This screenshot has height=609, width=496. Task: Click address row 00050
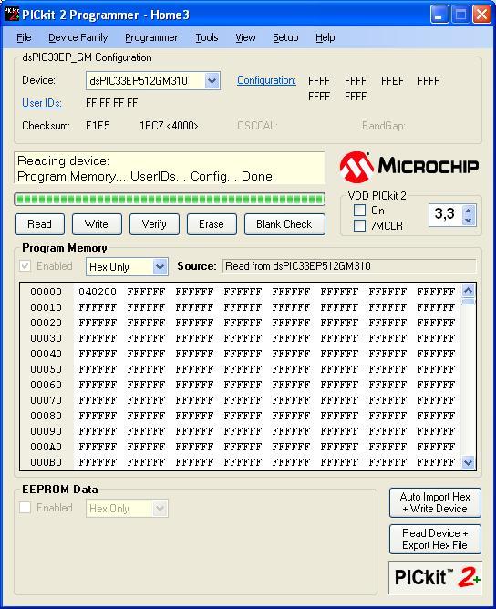(x=46, y=369)
